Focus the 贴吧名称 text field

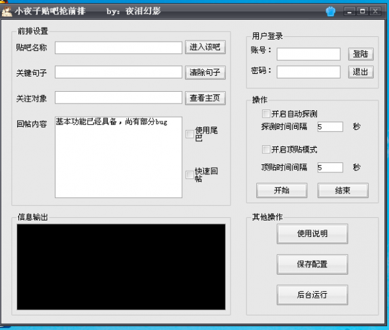tap(118, 48)
